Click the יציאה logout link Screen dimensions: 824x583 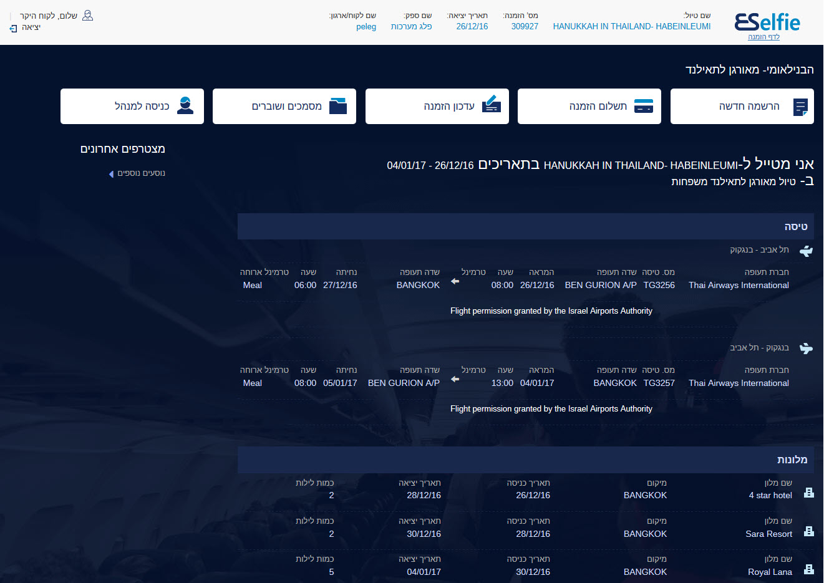[31, 27]
